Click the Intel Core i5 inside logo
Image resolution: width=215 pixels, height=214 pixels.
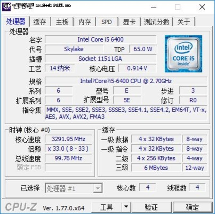click(x=183, y=54)
